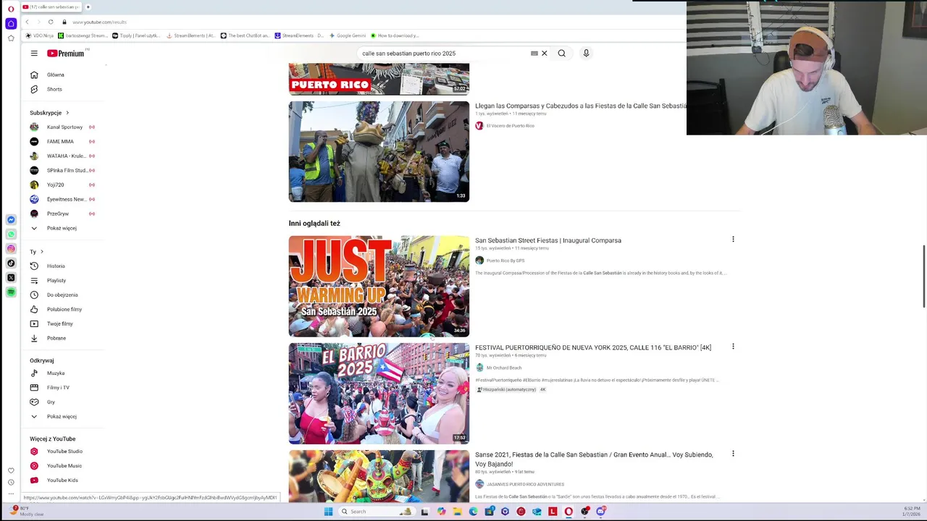927x521 pixels.
Task: Open Opera sidebar three-dots more menu
Action: pyautogui.click(x=11, y=494)
